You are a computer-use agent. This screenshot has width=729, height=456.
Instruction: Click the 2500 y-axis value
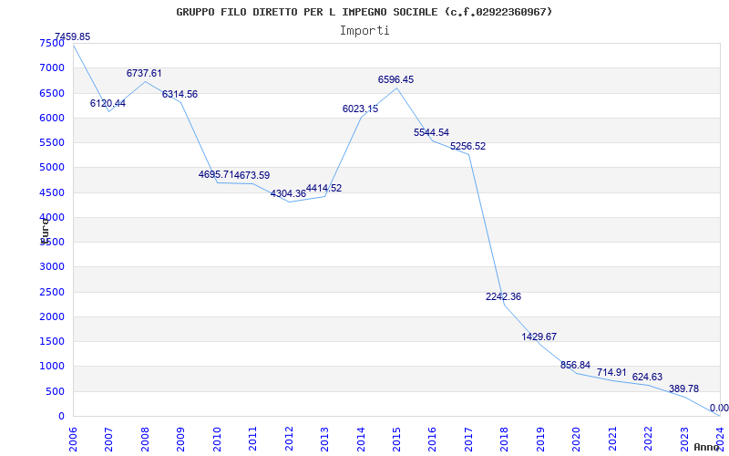(52, 292)
